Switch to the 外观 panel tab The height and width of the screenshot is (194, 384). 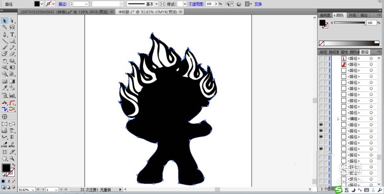[x=352, y=15]
